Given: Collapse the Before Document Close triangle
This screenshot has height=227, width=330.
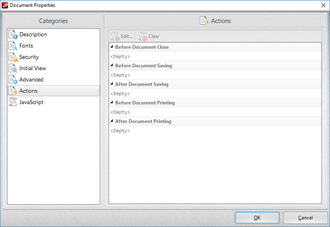Looking at the screenshot, I should click(112, 47).
